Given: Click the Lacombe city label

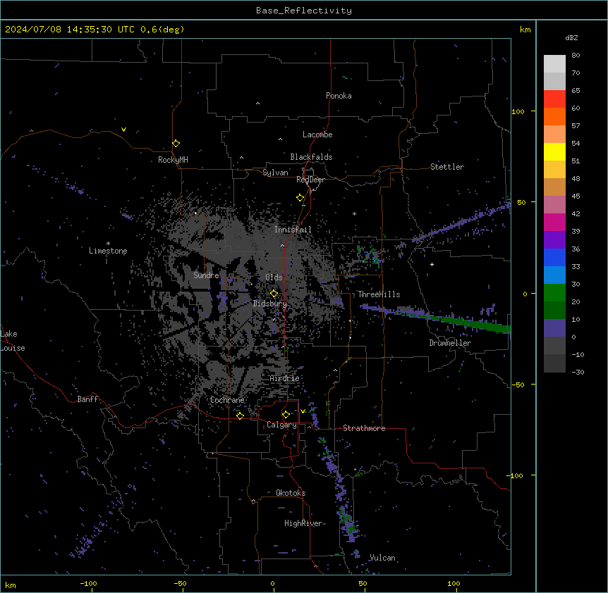Looking at the screenshot, I should tap(317, 135).
